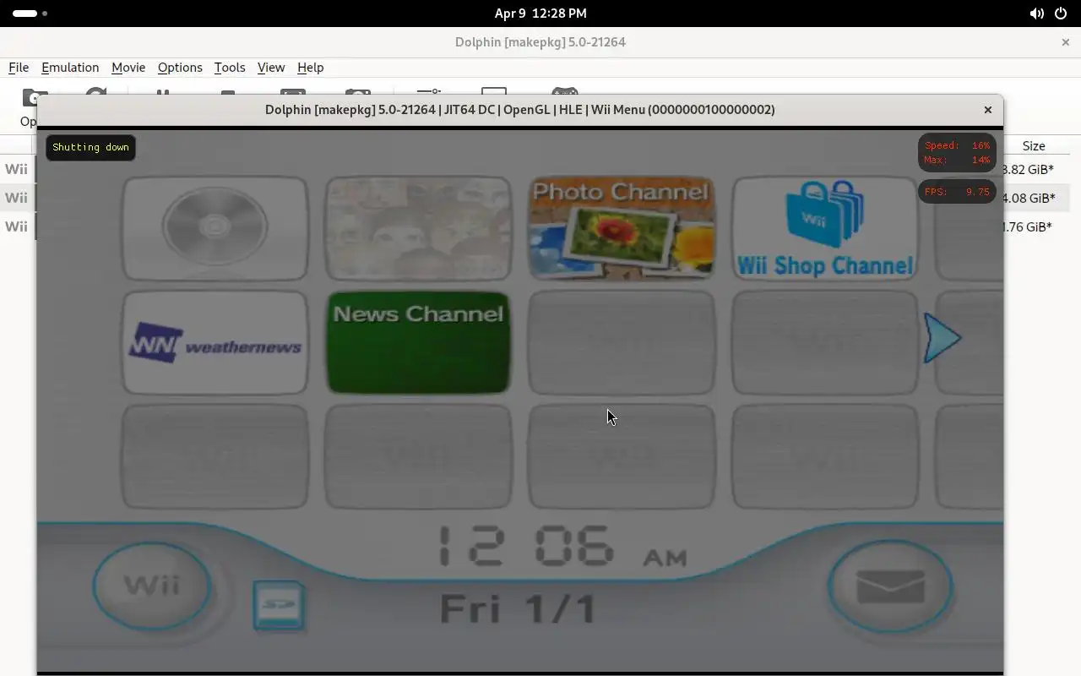Click the top bar date and time
The image size is (1081, 676).
540,14
